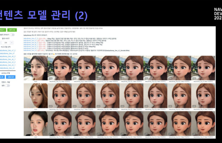The height and width of the screenshot is (143, 222).
Task: Click LIVE badge on gray-background v7 result
Action: (75, 134)
